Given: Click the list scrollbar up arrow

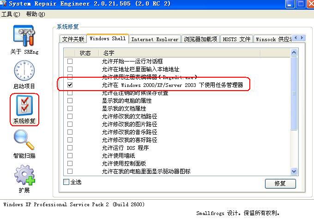Looking at the screenshot, I should click(294, 53).
